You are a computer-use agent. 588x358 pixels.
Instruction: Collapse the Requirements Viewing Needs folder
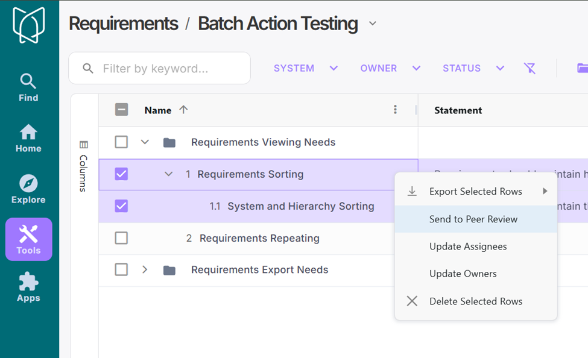[x=145, y=142]
